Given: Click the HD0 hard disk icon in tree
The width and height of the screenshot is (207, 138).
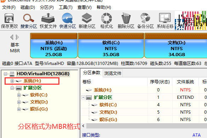Looking at the screenshot, I should pos(12,74).
